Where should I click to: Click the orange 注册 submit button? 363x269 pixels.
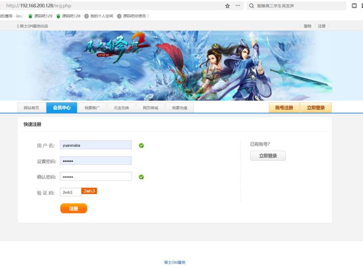pos(73,208)
